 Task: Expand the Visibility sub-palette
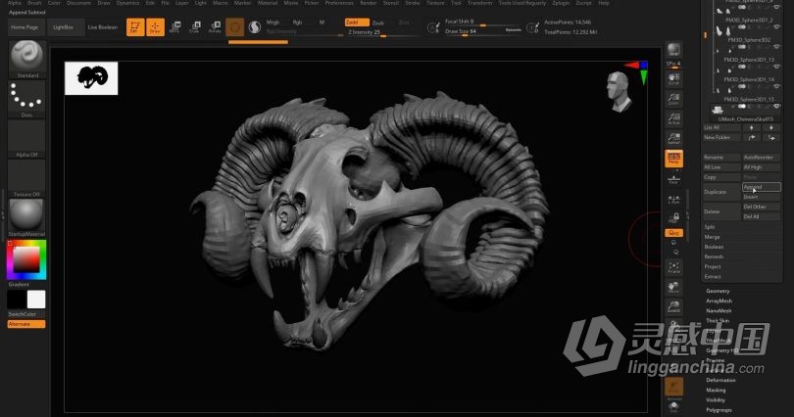716,399
